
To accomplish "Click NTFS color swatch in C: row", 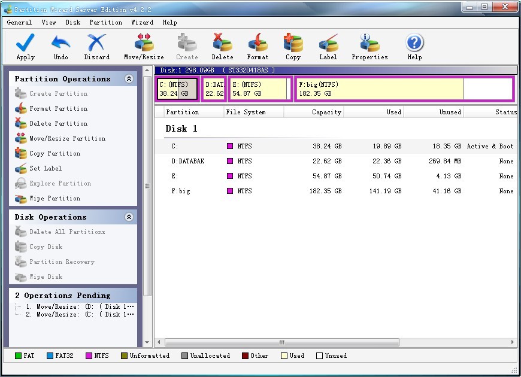I will 229,146.
